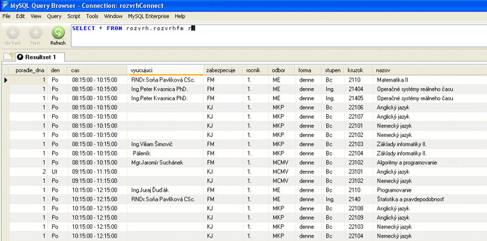The height and width of the screenshot is (241, 487).
Task: Select the Ing.Juraj Ďuďák cell
Action: [165, 190]
